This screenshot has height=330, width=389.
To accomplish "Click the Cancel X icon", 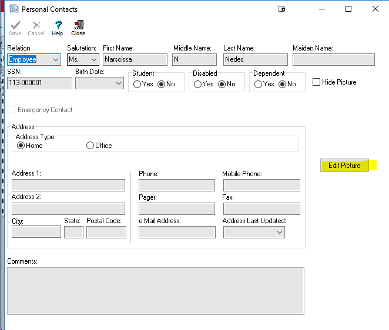I will 36,25.
